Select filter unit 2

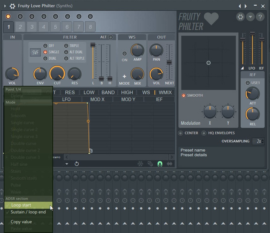(20, 27)
